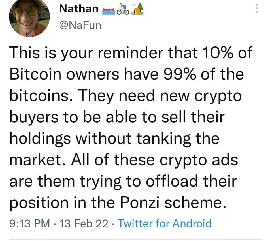This screenshot has width=272, height=241.
Task: Open the Twitter for Android source link
Action: [x=165, y=223]
